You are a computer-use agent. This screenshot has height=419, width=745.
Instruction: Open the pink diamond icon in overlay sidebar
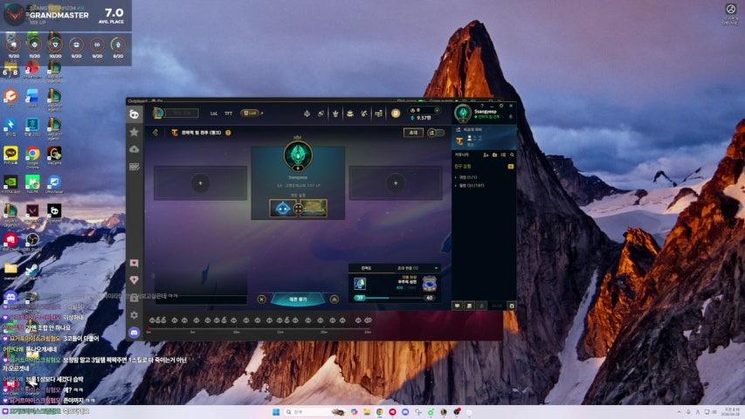click(x=134, y=280)
